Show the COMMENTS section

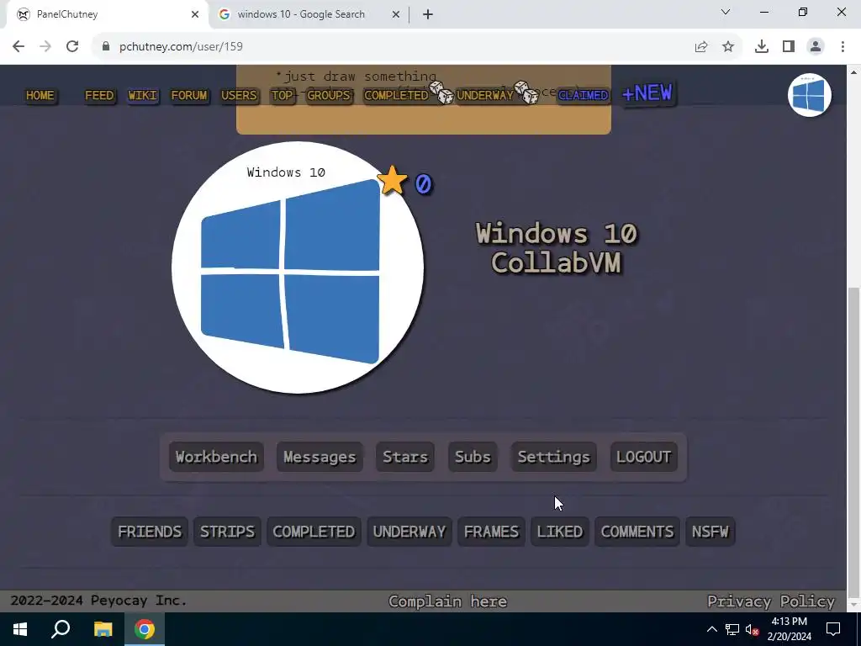(x=637, y=532)
